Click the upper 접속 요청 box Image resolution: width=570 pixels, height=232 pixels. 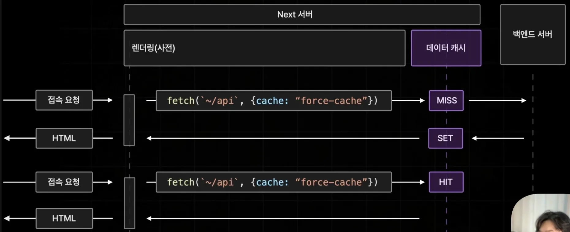(64, 100)
